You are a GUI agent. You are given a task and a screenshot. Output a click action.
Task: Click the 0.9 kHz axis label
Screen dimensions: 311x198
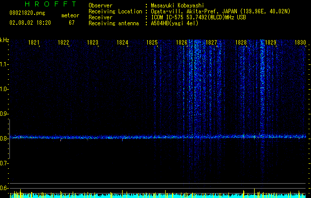click(x=4, y=114)
